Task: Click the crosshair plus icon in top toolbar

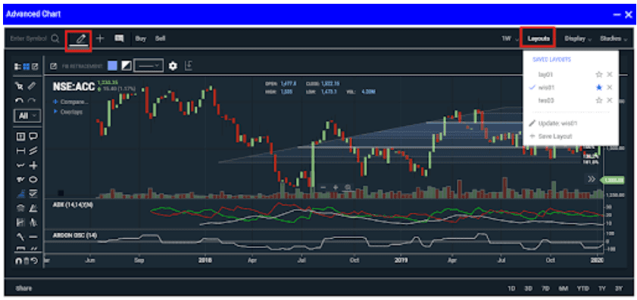Action: (x=100, y=39)
